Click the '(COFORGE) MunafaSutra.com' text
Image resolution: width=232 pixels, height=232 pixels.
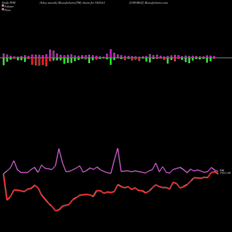coord(148,3)
